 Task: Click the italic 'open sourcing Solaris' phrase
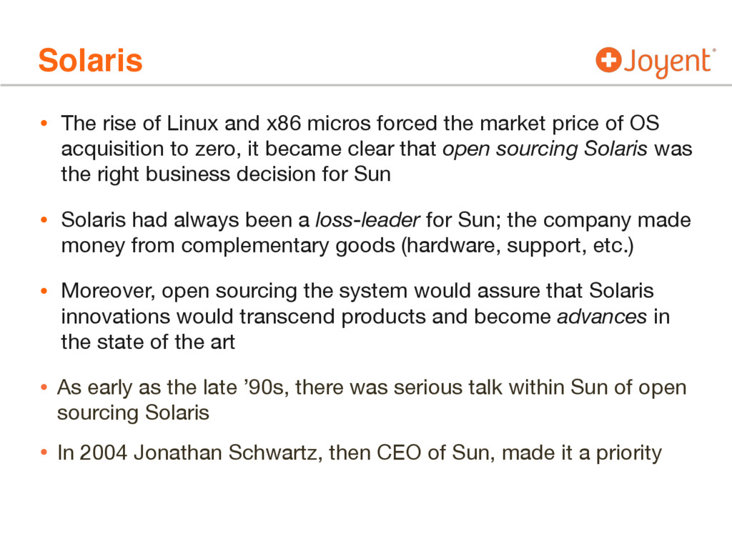[545, 149]
